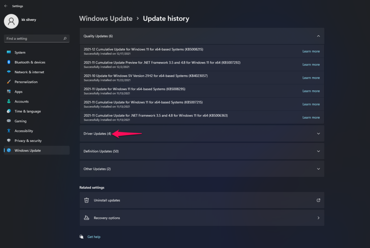Go to Bluetooth & devices
The height and width of the screenshot is (248, 370).
[36, 62]
